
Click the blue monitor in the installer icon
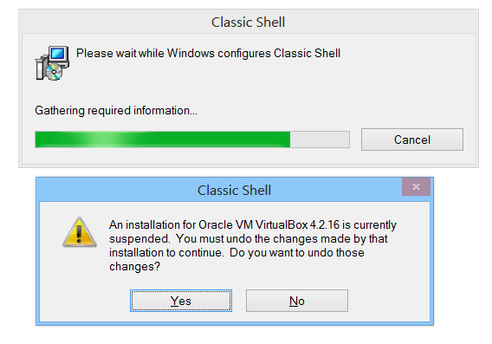click(58, 54)
